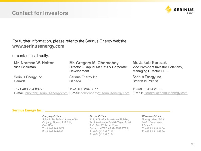Click '123, Al Shaffar Investment Building' line

(x=109, y=119)
